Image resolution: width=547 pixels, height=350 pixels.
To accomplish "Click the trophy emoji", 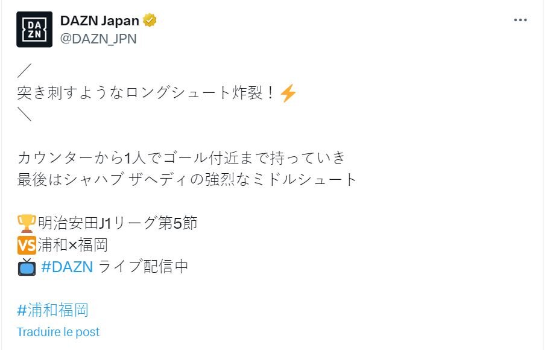I will (27, 223).
